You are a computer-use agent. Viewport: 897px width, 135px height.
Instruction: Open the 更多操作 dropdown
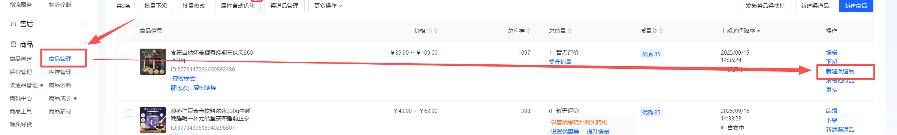point(328,6)
